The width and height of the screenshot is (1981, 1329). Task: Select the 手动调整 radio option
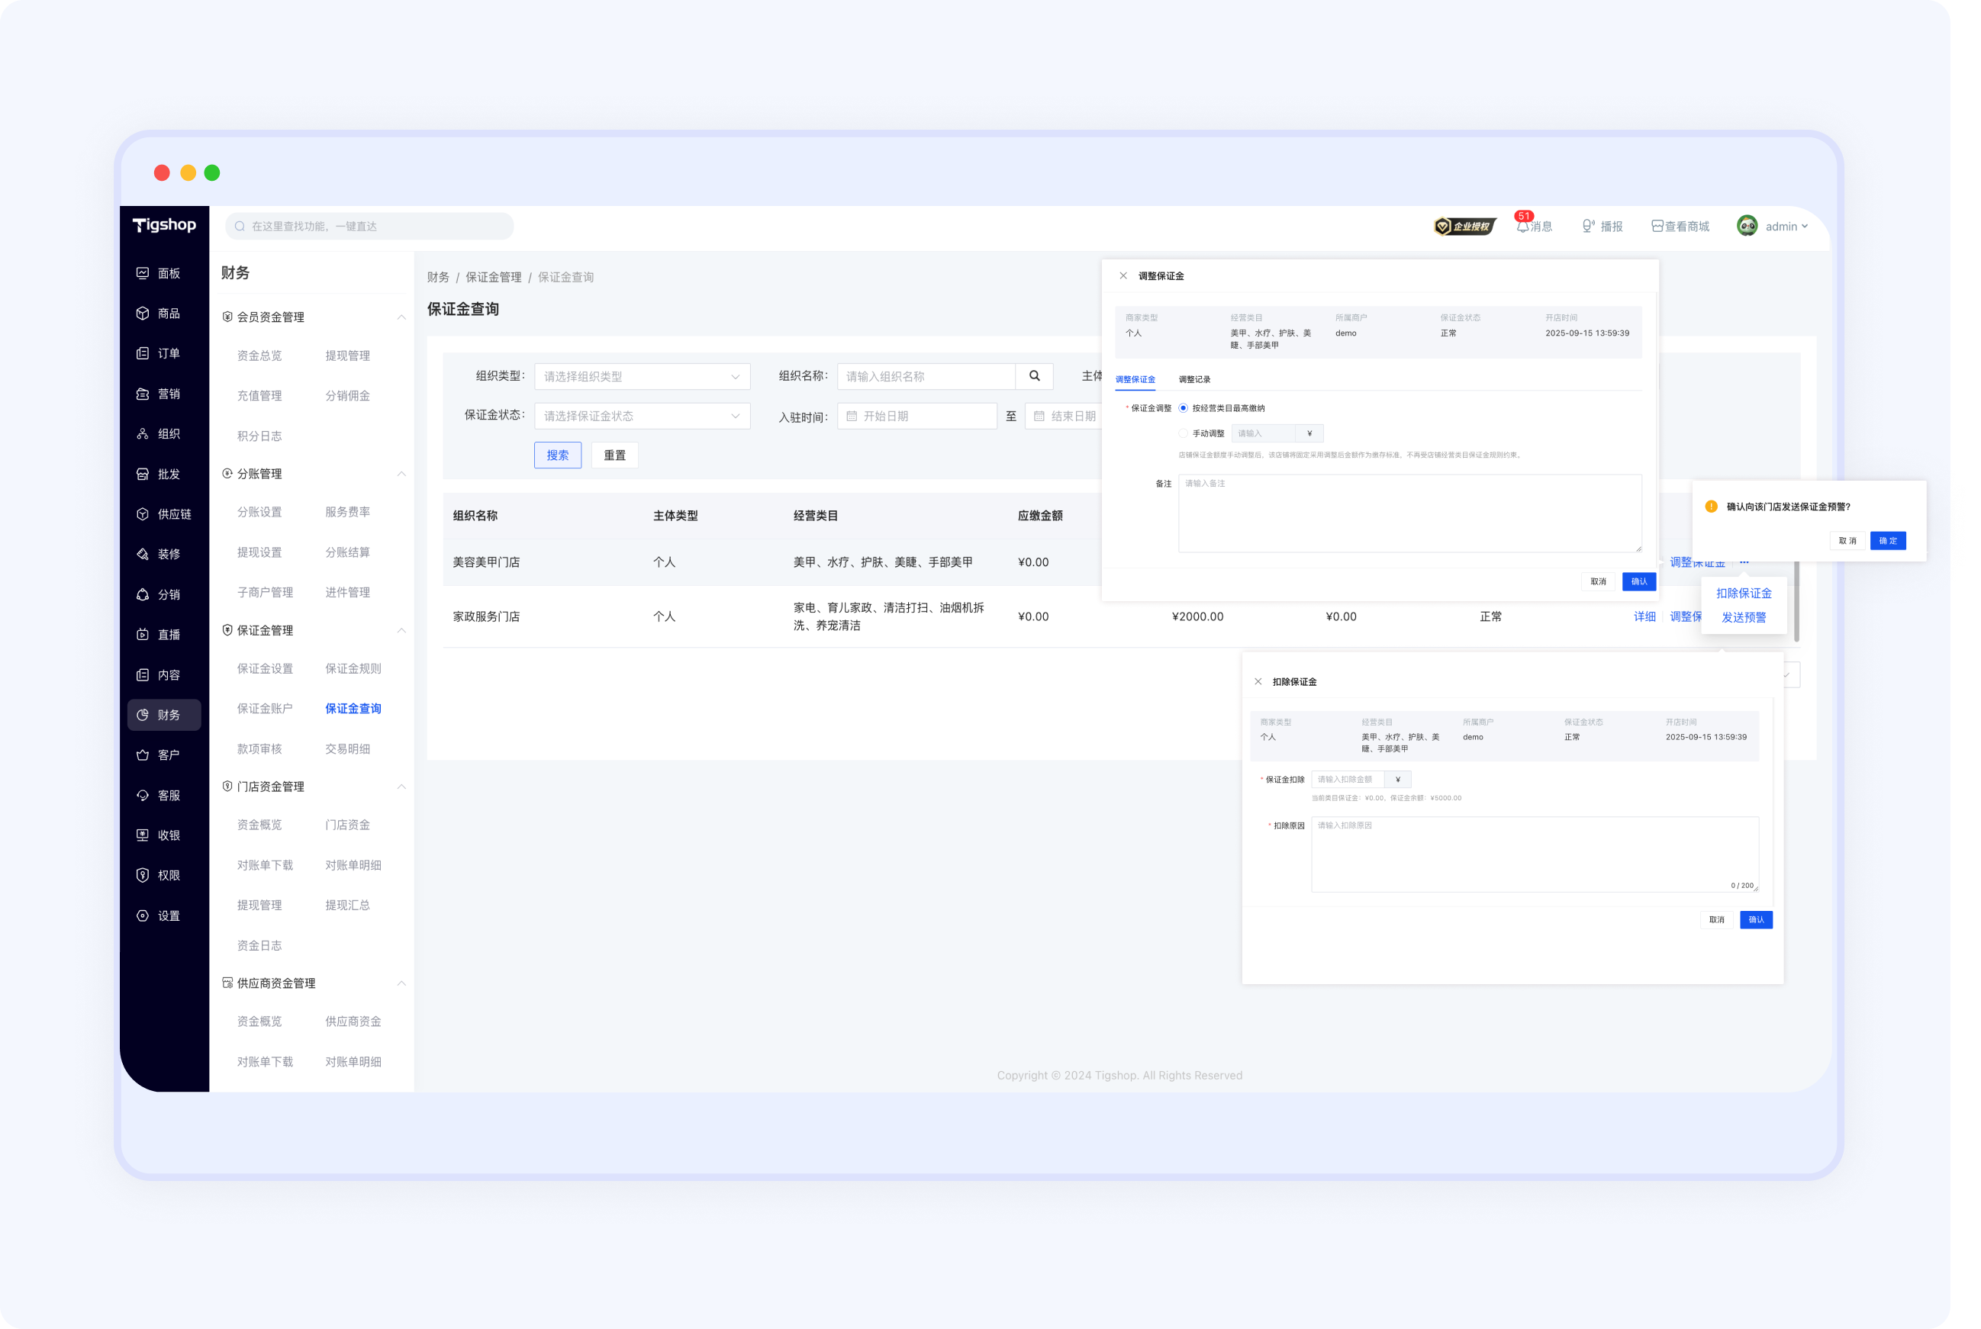1184,433
